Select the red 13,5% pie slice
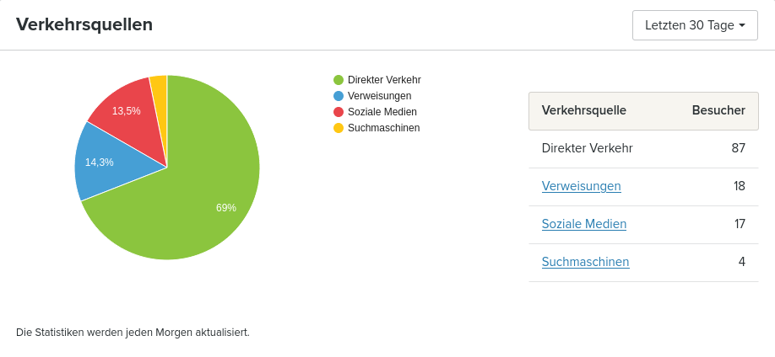Screen dimensions: 775x357 (133, 119)
